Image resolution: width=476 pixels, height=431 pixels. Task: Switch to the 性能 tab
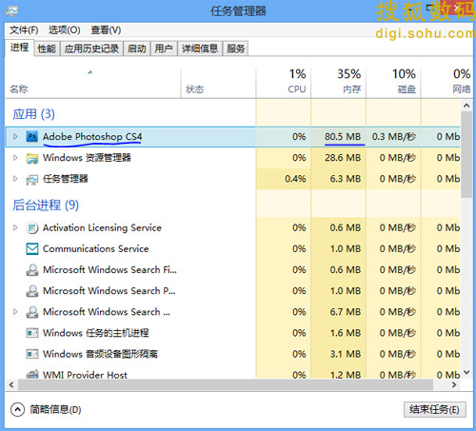coord(47,49)
